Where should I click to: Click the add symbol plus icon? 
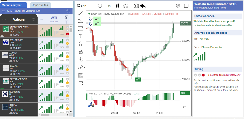coord(100,6)
